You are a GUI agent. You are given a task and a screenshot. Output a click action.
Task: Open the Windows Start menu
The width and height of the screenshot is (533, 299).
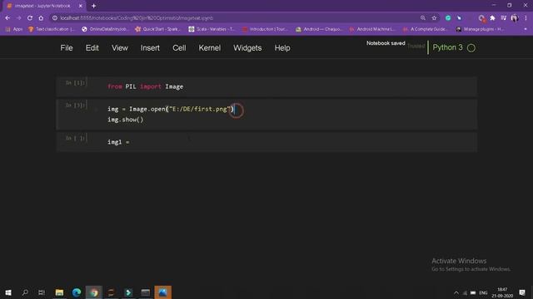pyautogui.click(x=8, y=292)
